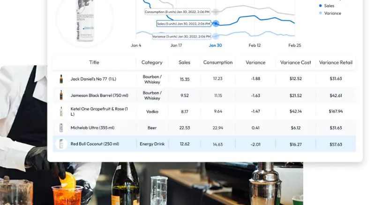
Task: Click the $12.52 variance cost
Action: tap(296, 78)
